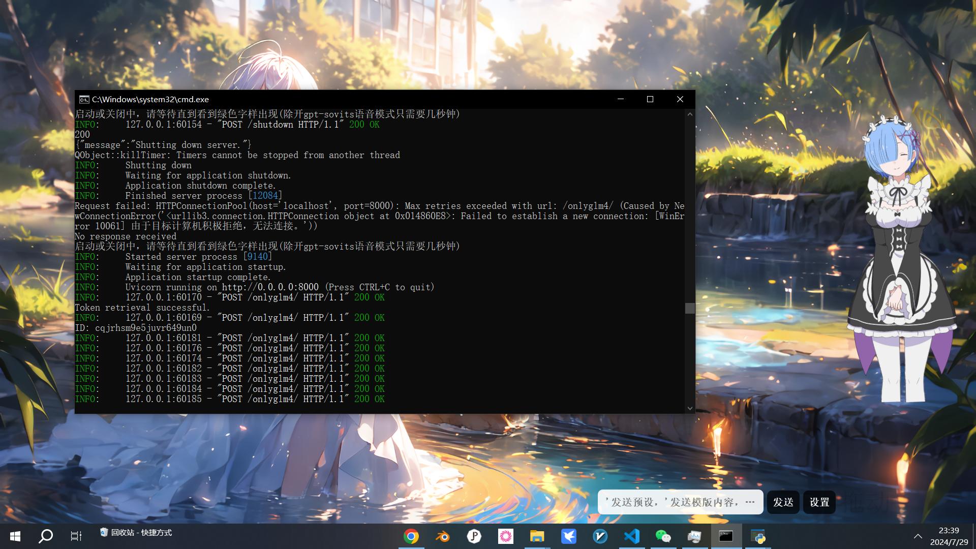976x549 pixels.
Task: Click the 'Finished server process [12084]' line
Action: pyautogui.click(x=178, y=196)
